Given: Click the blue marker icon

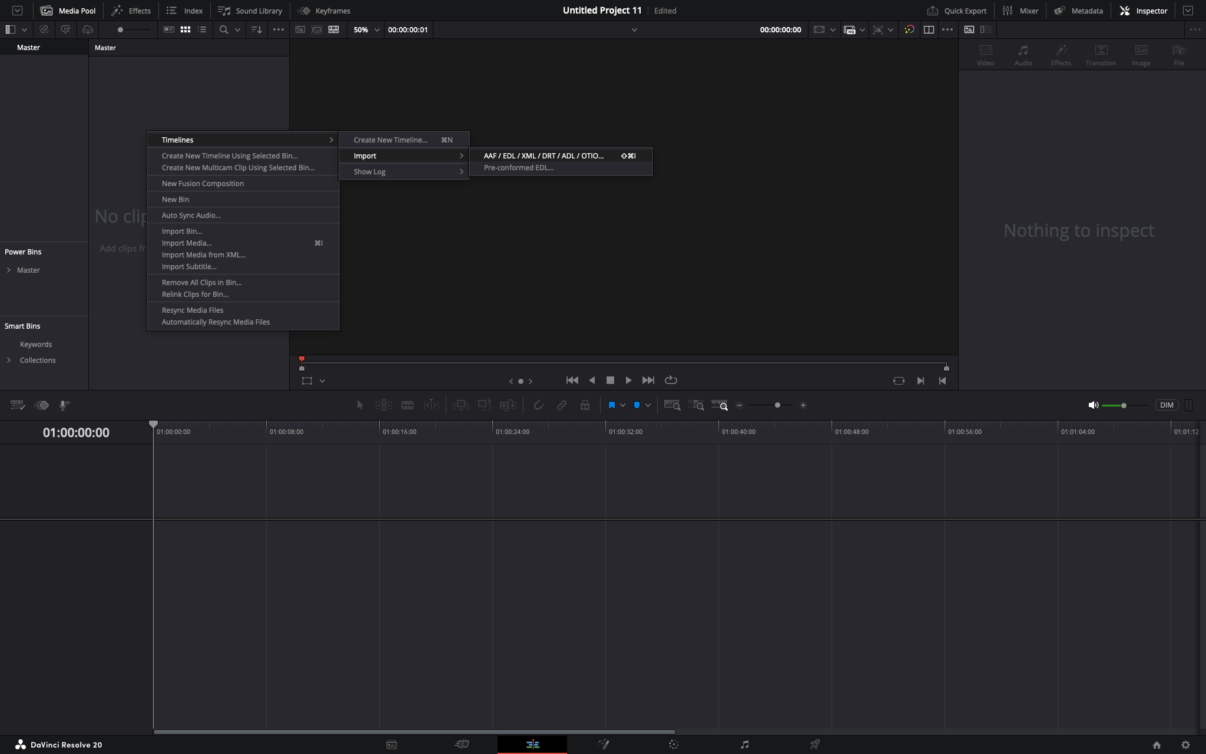Looking at the screenshot, I should click(x=637, y=405).
